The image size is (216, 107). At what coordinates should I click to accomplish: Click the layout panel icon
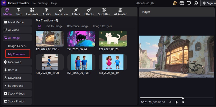[182, 3]
